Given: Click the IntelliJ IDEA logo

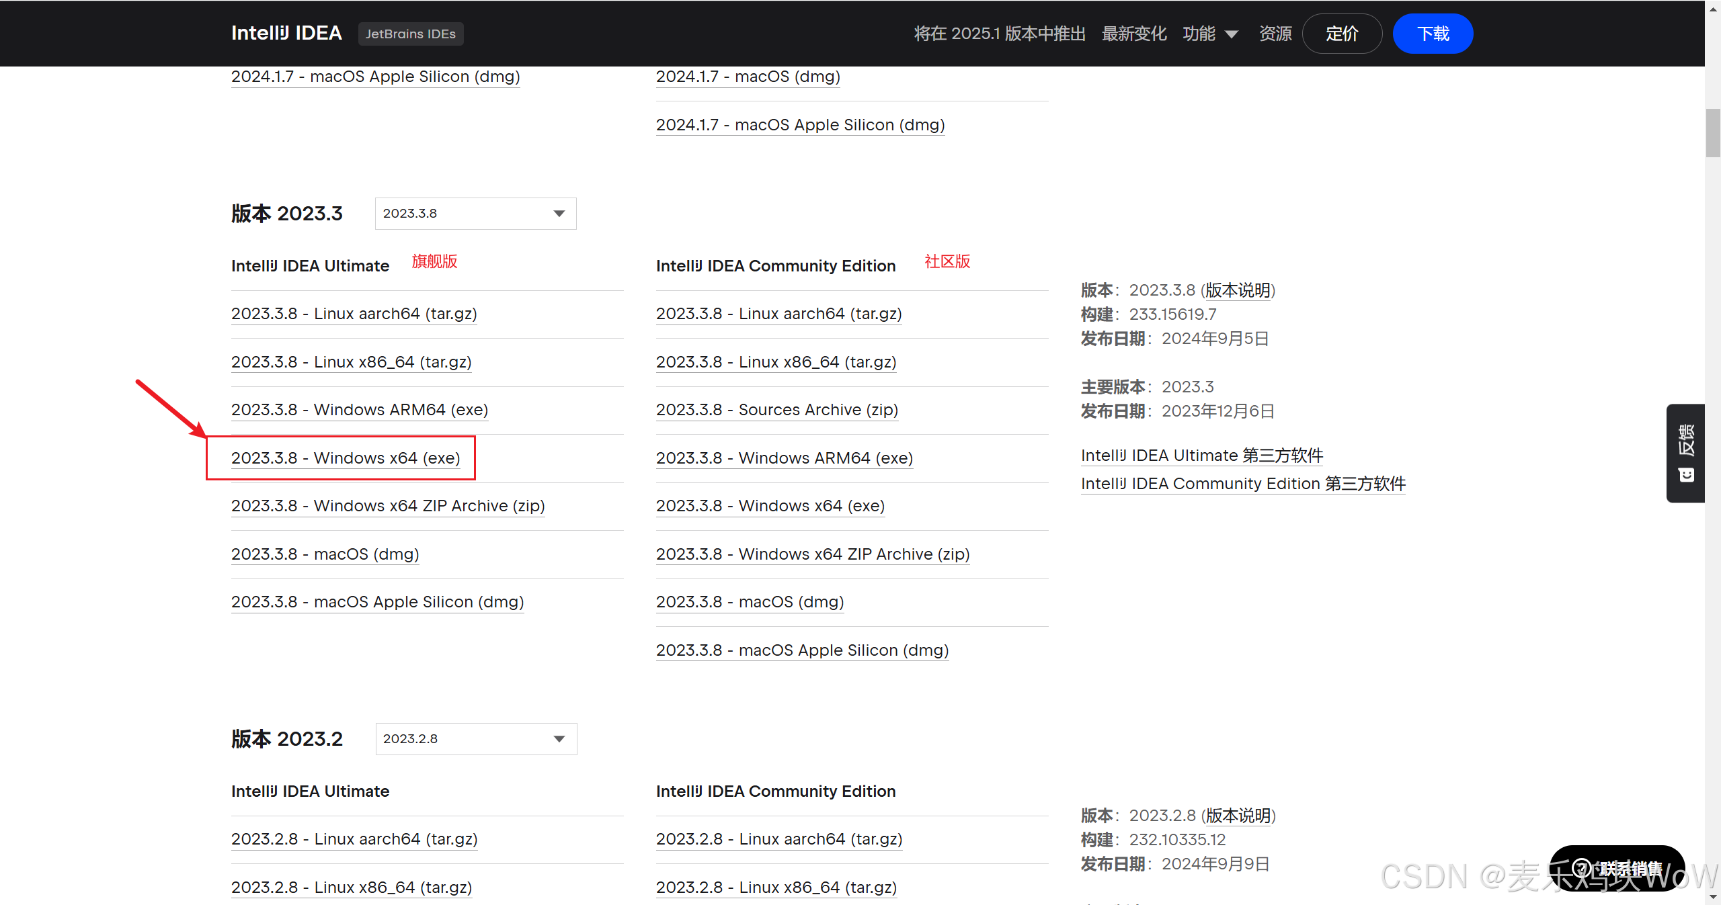Looking at the screenshot, I should tap(286, 33).
